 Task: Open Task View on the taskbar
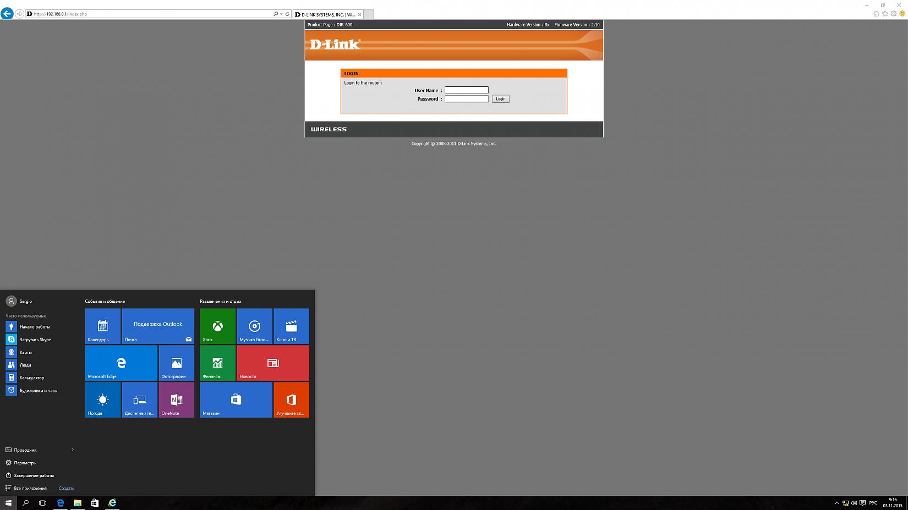click(x=42, y=503)
